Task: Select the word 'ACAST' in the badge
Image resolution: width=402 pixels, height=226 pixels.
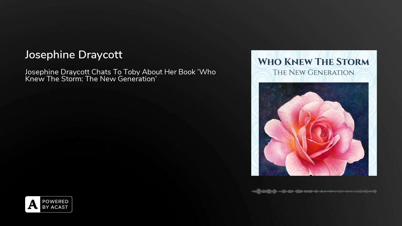Action: pyautogui.click(x=59, y=207)
